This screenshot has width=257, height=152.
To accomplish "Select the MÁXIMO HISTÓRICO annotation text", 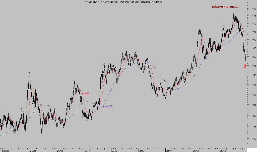I will click(225, 7).
